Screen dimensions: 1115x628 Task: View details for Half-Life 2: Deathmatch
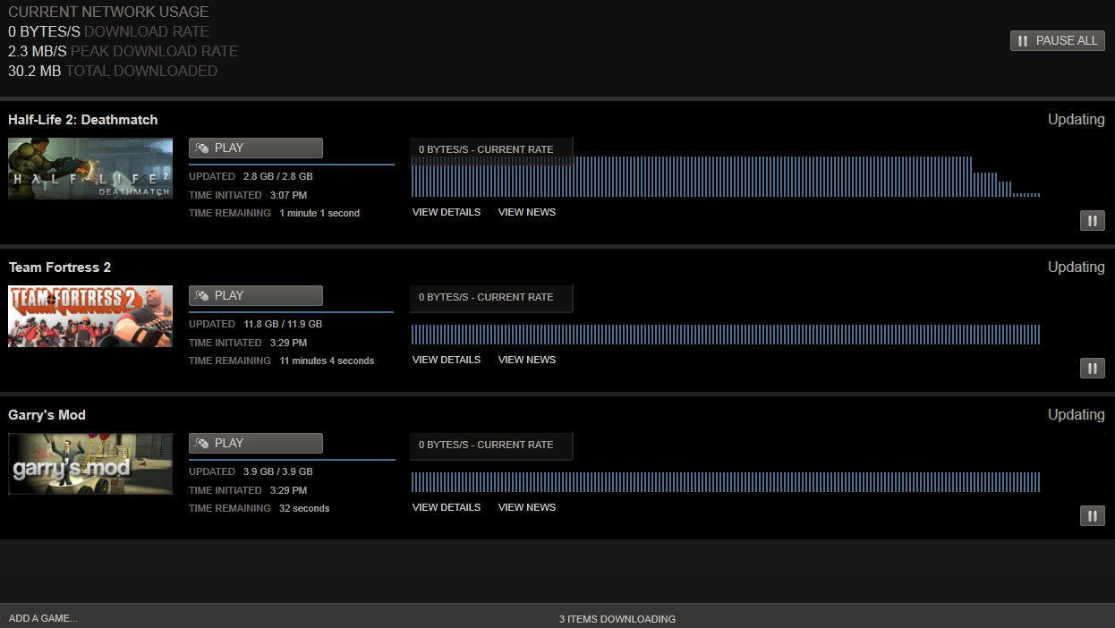(x=447, y=212)
